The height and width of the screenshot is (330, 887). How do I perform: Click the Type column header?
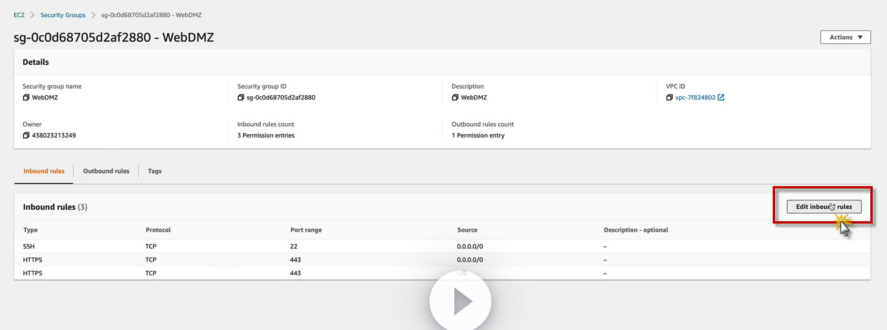30,230
